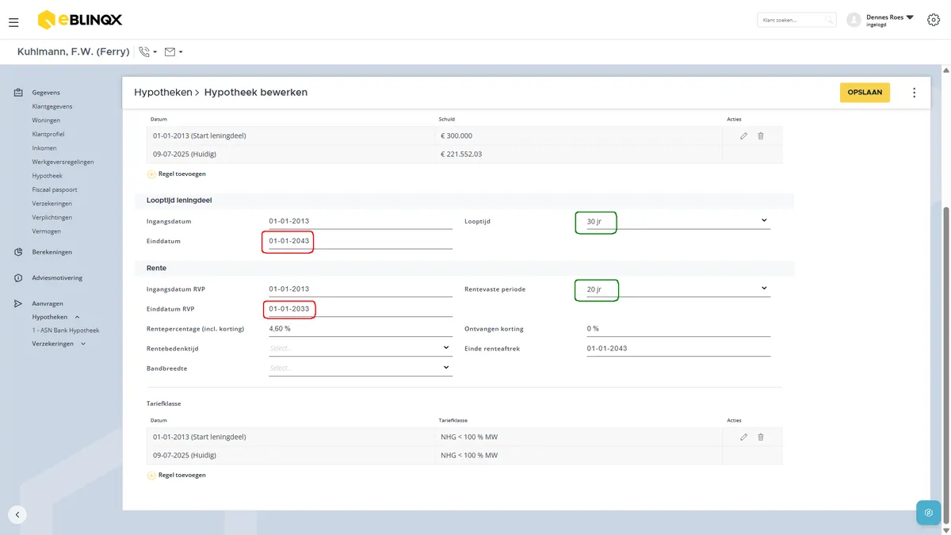This screenshot has width=951, height=535.
Task: Save the mortgage with OPSLAAN
Action: [865, 93]
